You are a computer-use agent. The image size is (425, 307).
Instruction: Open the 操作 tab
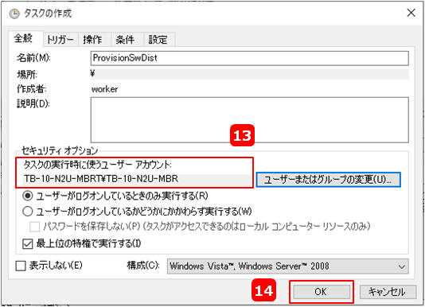[93, 40]
